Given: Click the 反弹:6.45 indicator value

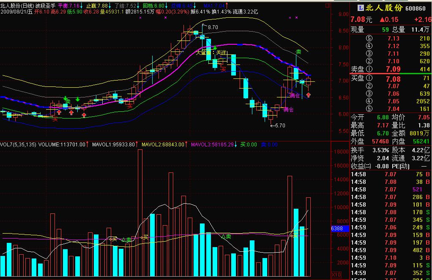Looking at the screenshot, I should point(182,6).
